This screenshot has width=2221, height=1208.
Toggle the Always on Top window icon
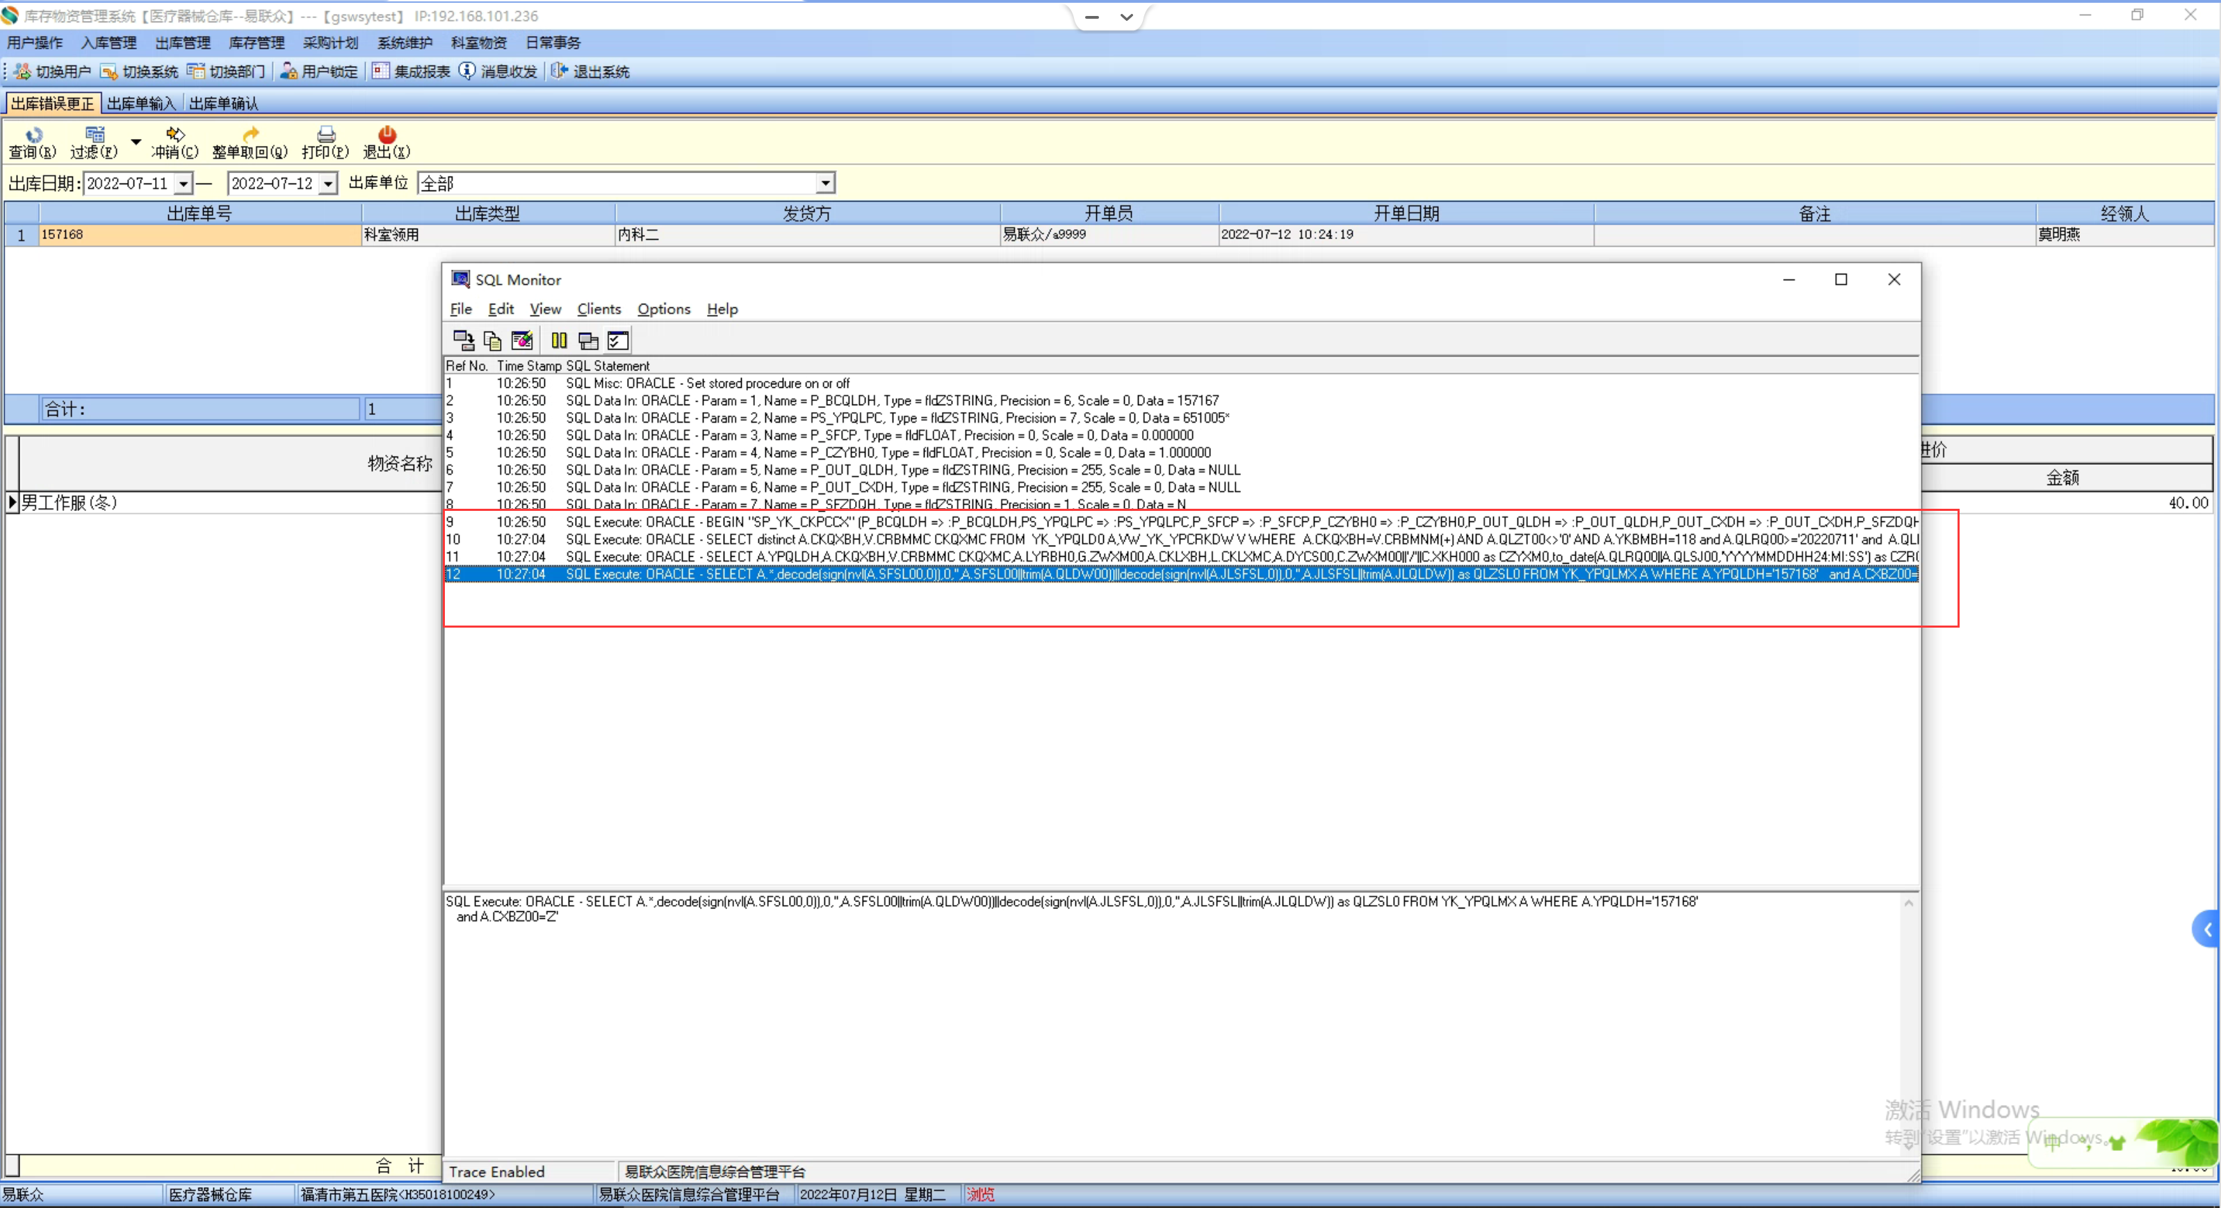[588, 341]
